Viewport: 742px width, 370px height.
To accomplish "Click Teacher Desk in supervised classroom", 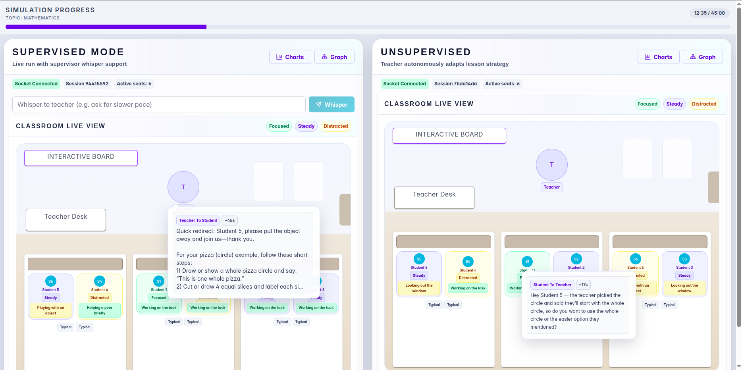I will click(x=66, y=220).
